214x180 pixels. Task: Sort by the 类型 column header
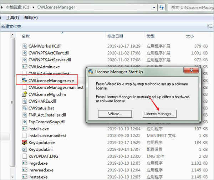point(151,36)
